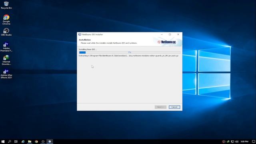Click the "Please wait while the installer" message
This screenshot has width=256, height=144.
[x=109, y=43]
